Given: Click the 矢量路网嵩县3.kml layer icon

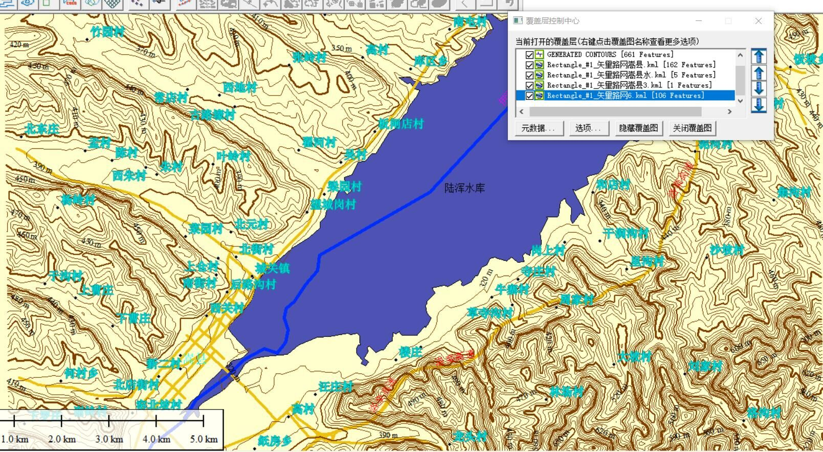Looking at the screenshot, I should 539,85.
